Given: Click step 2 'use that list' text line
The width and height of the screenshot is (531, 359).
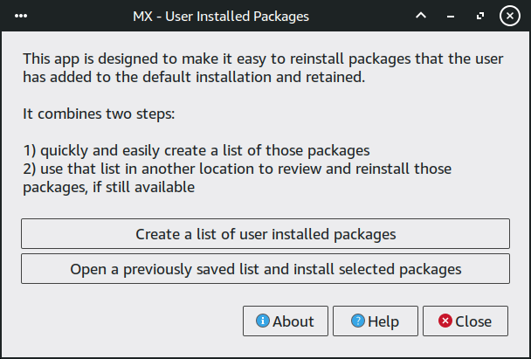Looking at the screenshot, I should click(237, 168).
